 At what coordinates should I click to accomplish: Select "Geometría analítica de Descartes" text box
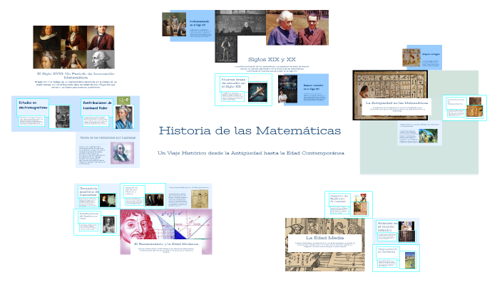pos(88,191)
